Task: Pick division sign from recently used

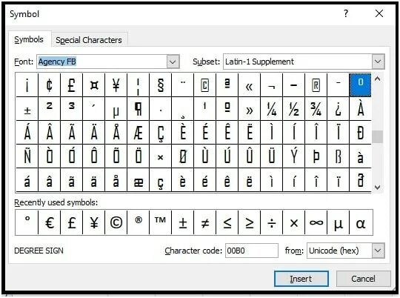Action: tap(271, 222)
